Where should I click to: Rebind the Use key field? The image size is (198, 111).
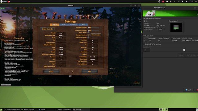(61, 40)
